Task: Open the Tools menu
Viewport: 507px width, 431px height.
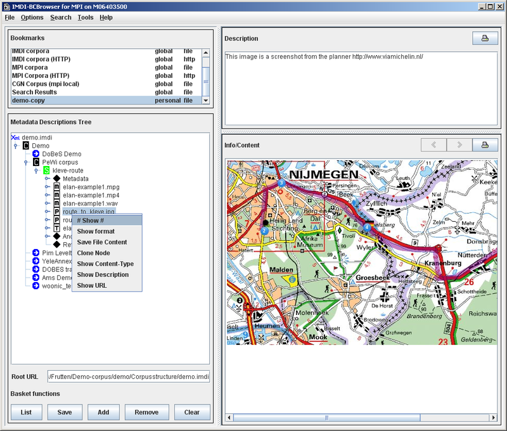Action: [x=86, y=18]
